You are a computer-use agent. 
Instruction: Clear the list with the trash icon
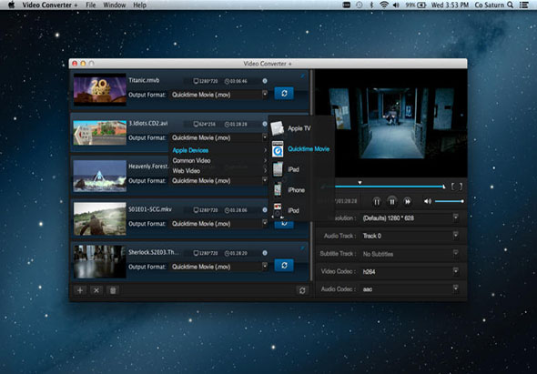click(113, 290)
